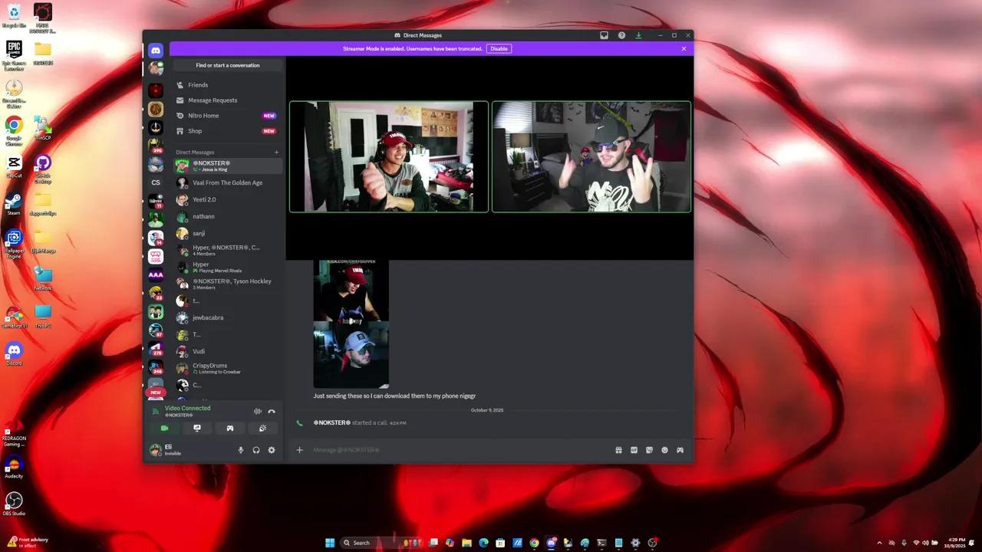Select the Vudi direct message

point(228,351)
